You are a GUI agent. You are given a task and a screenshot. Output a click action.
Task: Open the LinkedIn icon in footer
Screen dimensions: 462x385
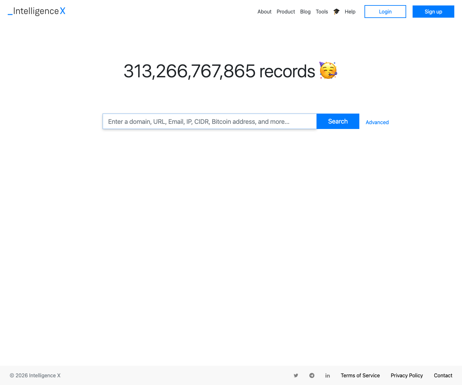[x=328, y=375]
